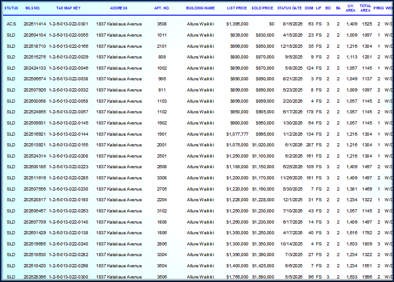Select MLS number 202611414
The image size is (394, 282).
pyautogui.click(x=35, y=24)
